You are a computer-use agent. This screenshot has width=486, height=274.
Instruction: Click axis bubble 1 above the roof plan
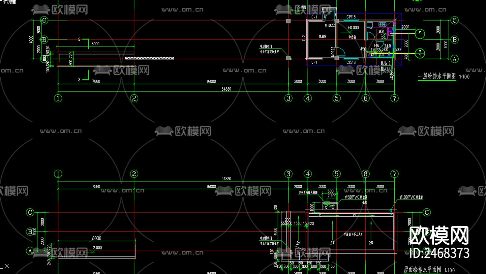coord(58,174)
